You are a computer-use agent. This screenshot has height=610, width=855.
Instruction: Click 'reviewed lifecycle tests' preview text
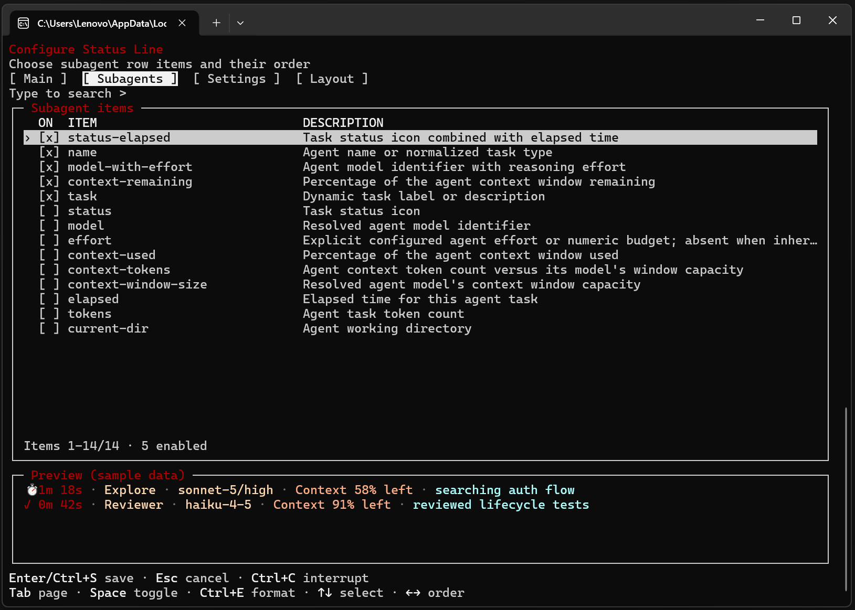pos(501,505)
